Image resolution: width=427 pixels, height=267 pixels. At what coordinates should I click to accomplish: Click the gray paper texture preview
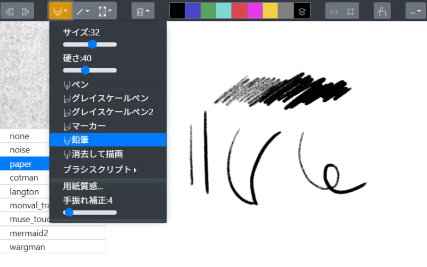click(x=25, y=75)
